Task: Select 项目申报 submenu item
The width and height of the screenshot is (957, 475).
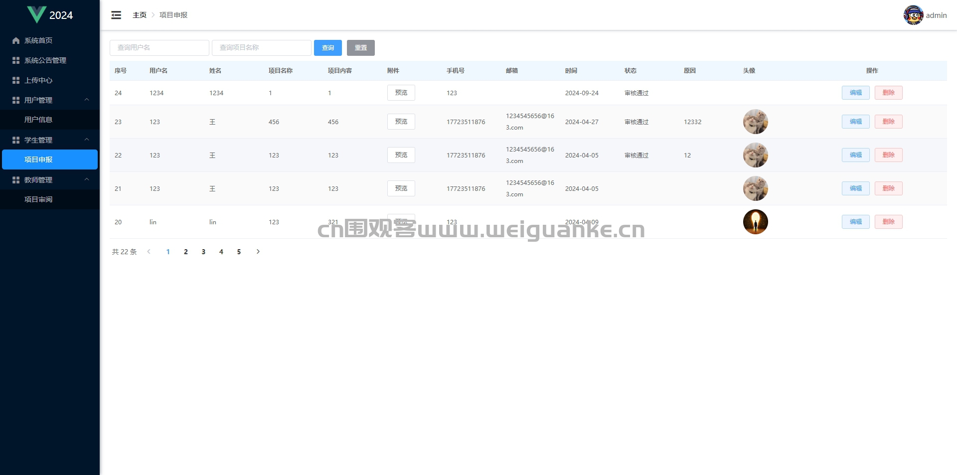Action: (50, 159)
